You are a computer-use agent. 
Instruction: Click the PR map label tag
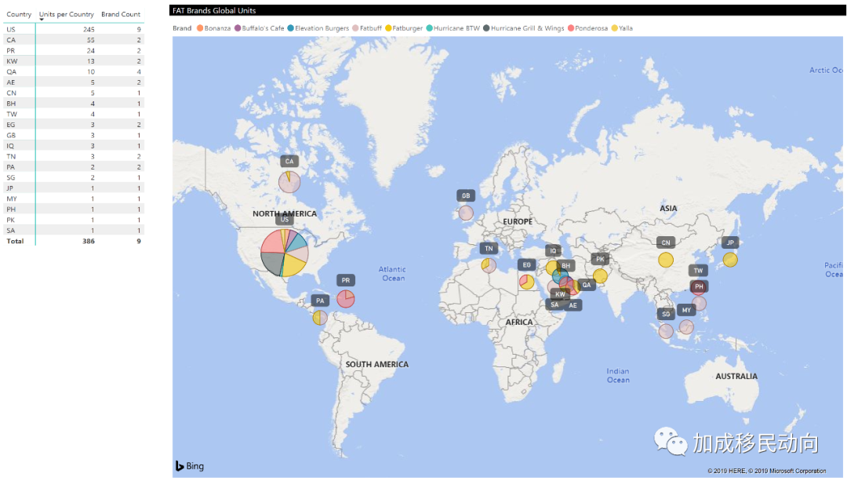tap(346, 280)
